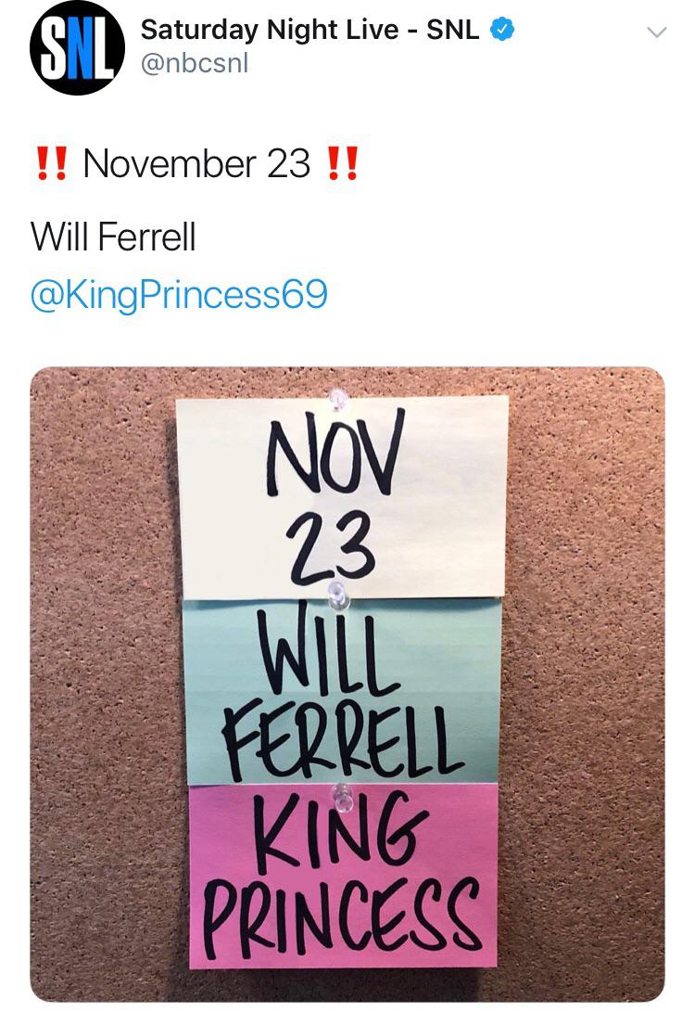Click the blue verified badge next to SNL
Screen dimensions: 695x1012
501,28
